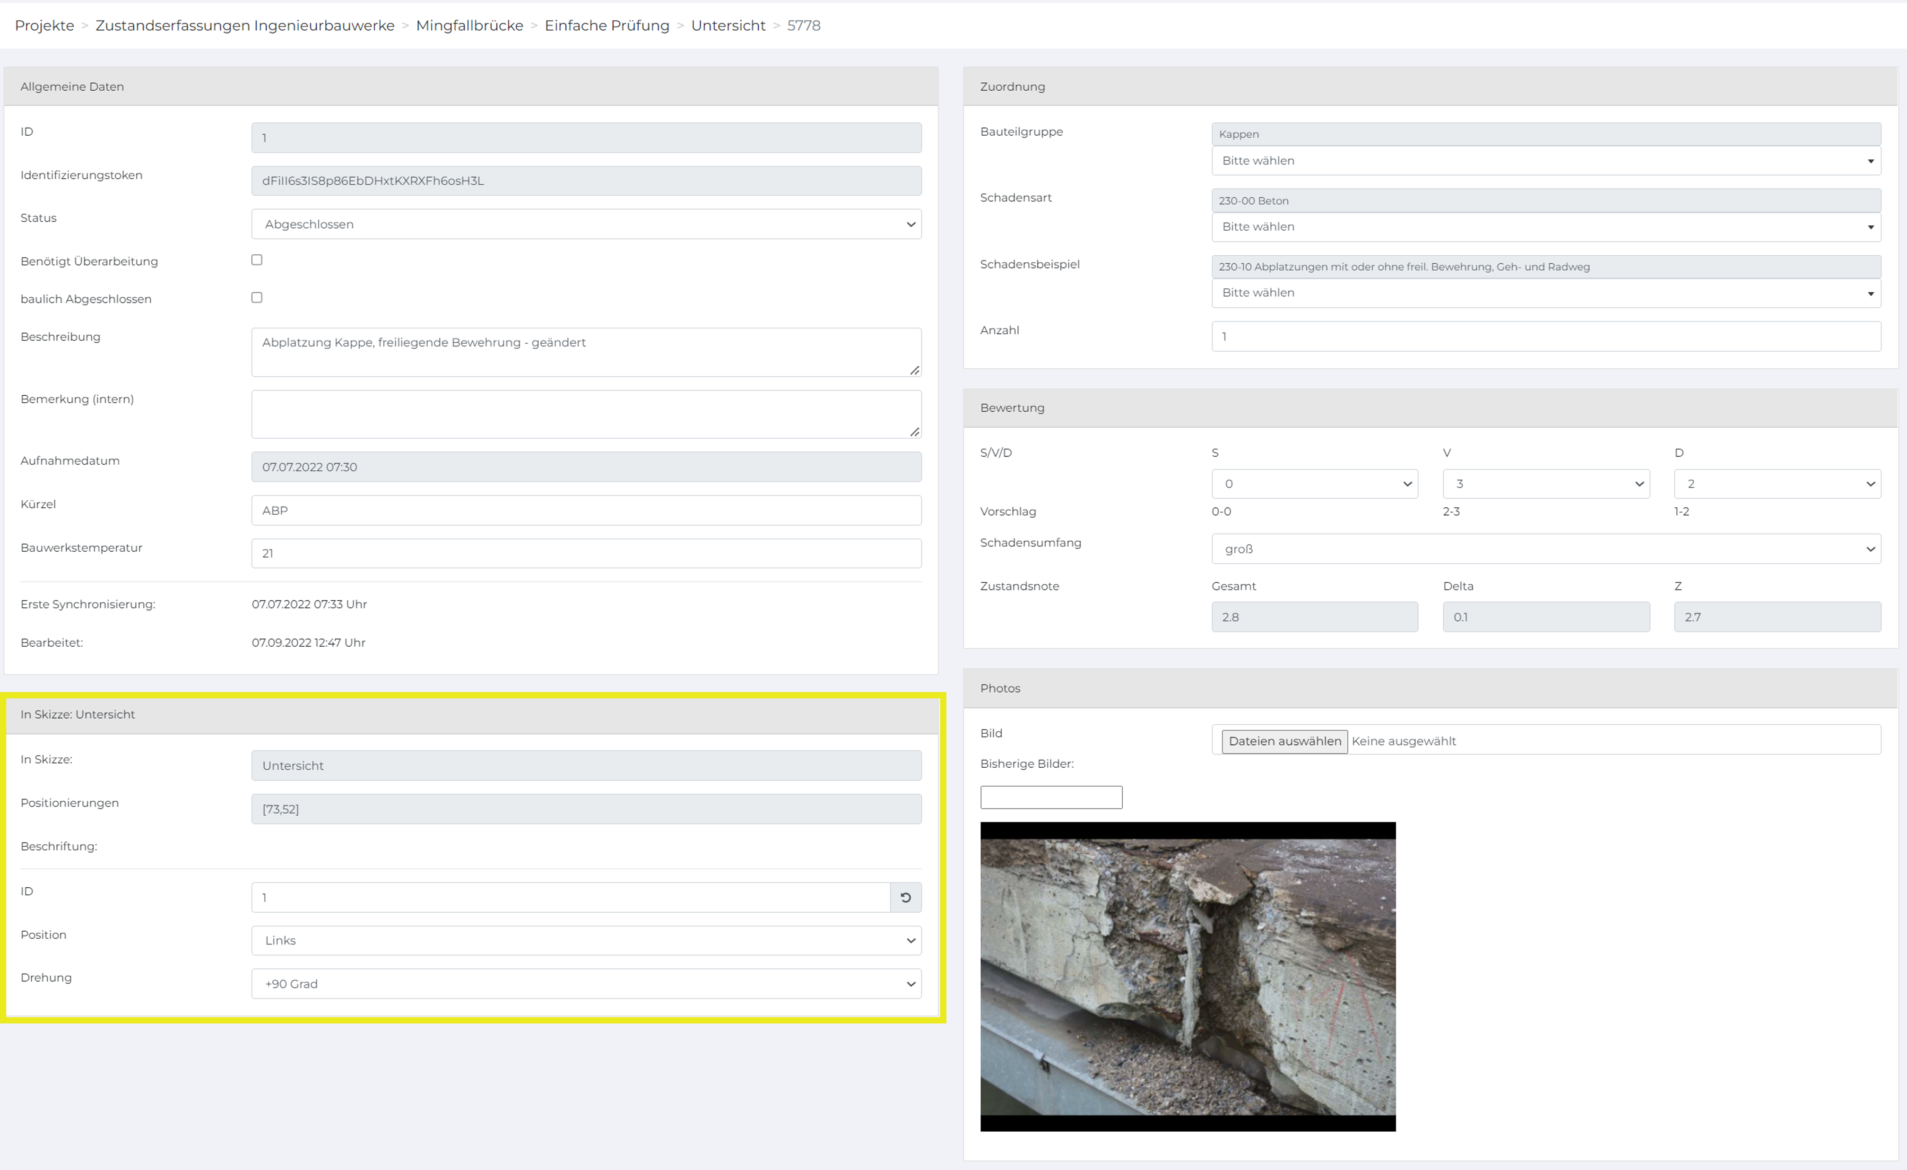The image size is (1907, 1170).
Task: Open Mingfallbrücke breadcrumb link
Action: [x=470, y=26]
